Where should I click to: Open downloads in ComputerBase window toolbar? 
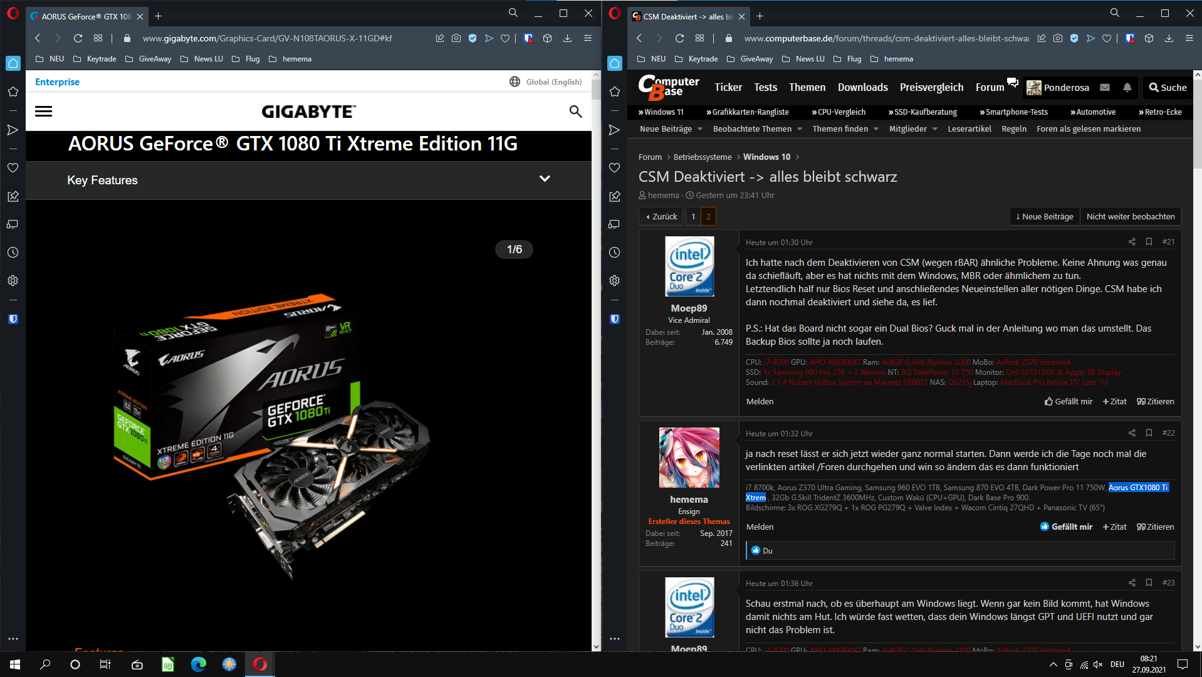[x=1169, y=38]
